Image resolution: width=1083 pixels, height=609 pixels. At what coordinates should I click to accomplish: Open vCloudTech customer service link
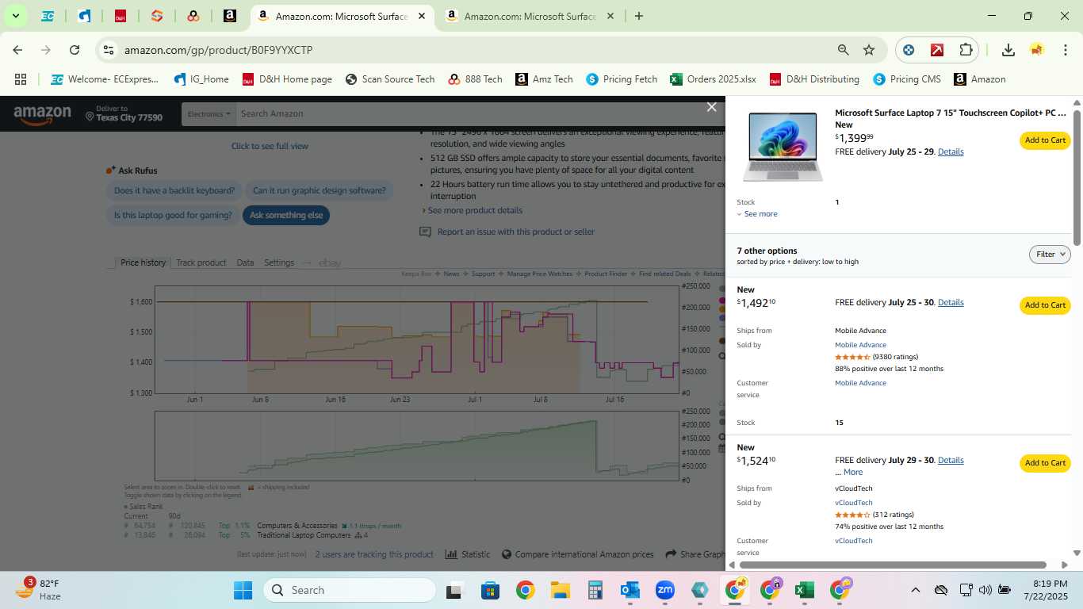pos(854,541)
